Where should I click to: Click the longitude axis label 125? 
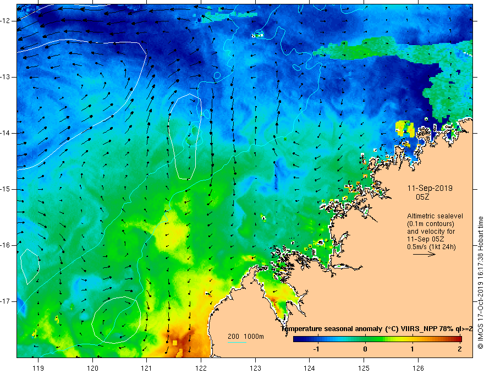[x=364, y=368]
